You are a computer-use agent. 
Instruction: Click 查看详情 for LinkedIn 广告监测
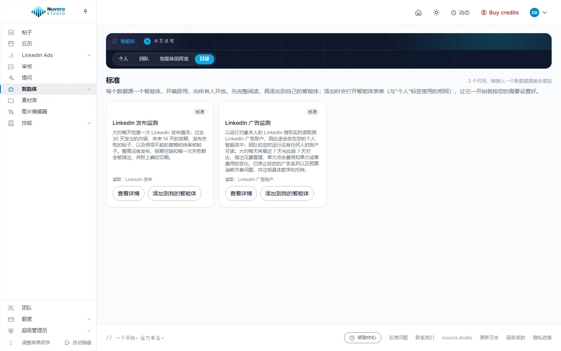241,193
